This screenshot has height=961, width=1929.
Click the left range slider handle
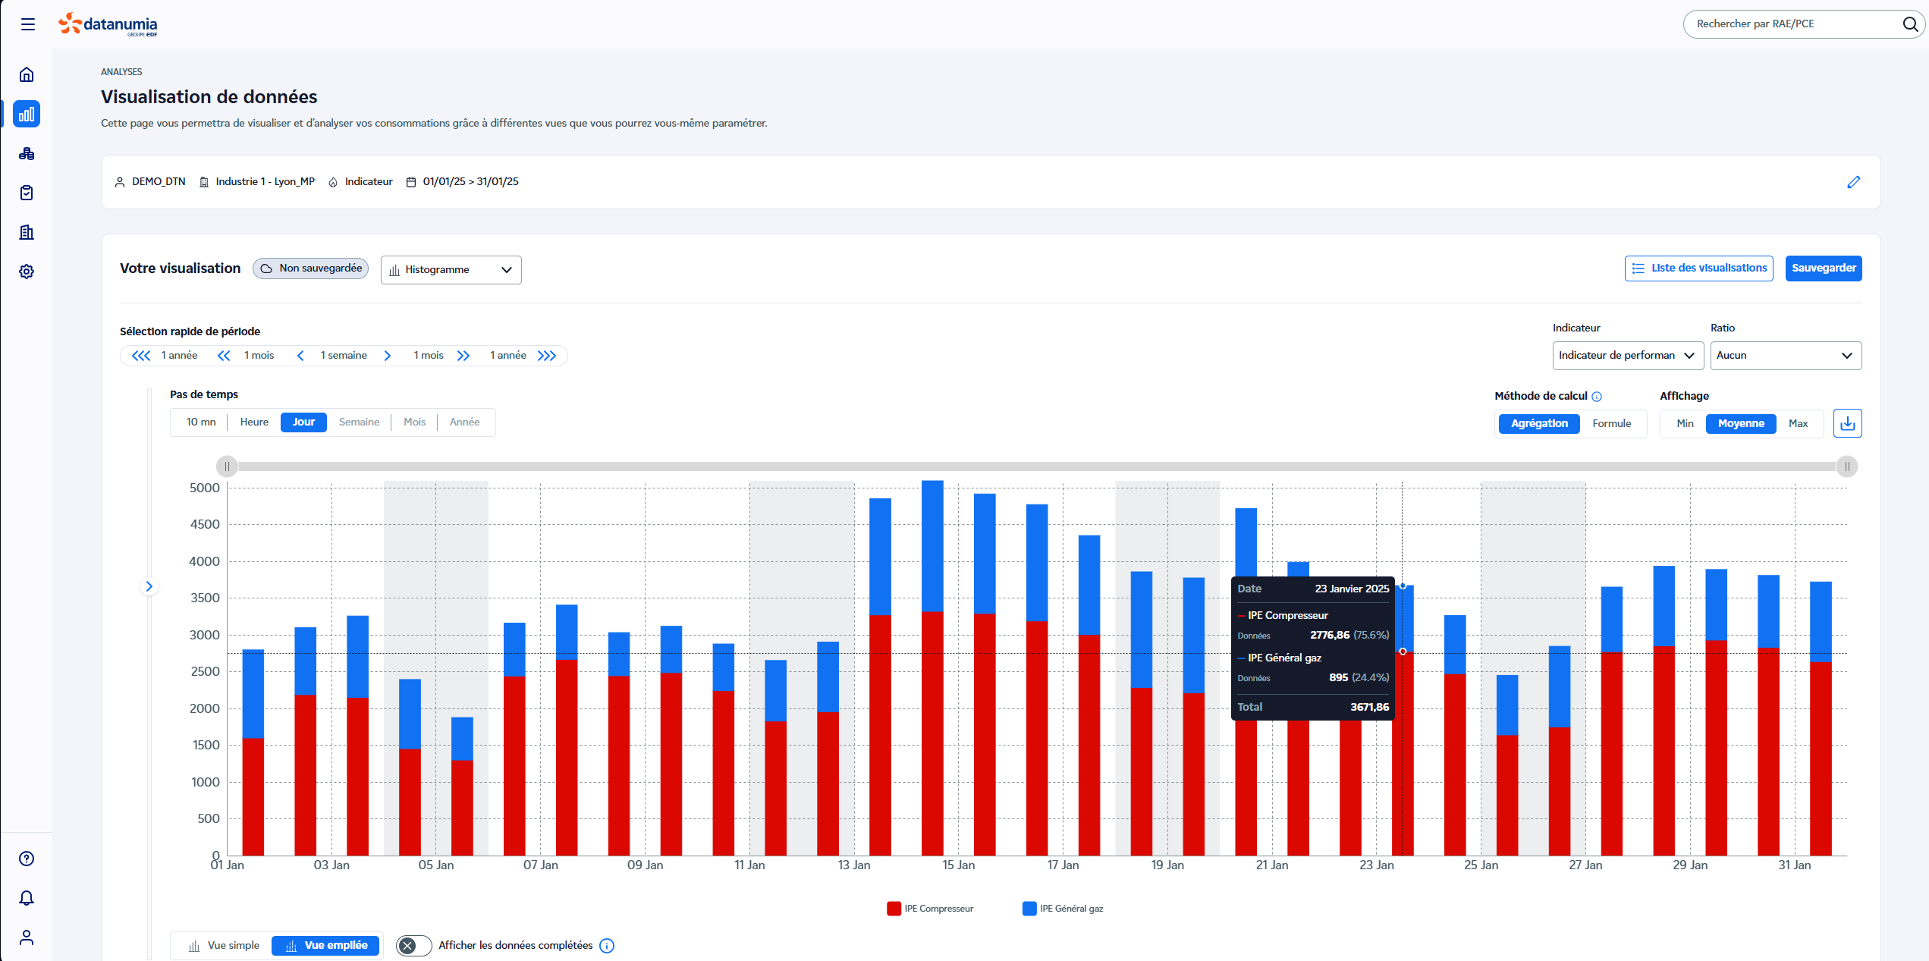click(x=227, y=466)
